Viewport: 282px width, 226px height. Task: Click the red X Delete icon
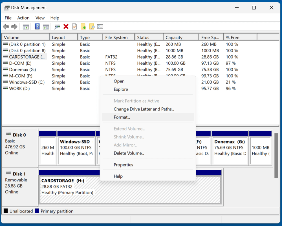tap(66, 27)
